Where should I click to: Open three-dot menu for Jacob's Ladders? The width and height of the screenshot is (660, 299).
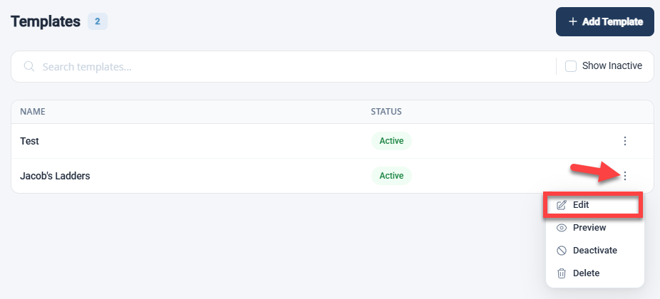[625, 176]
